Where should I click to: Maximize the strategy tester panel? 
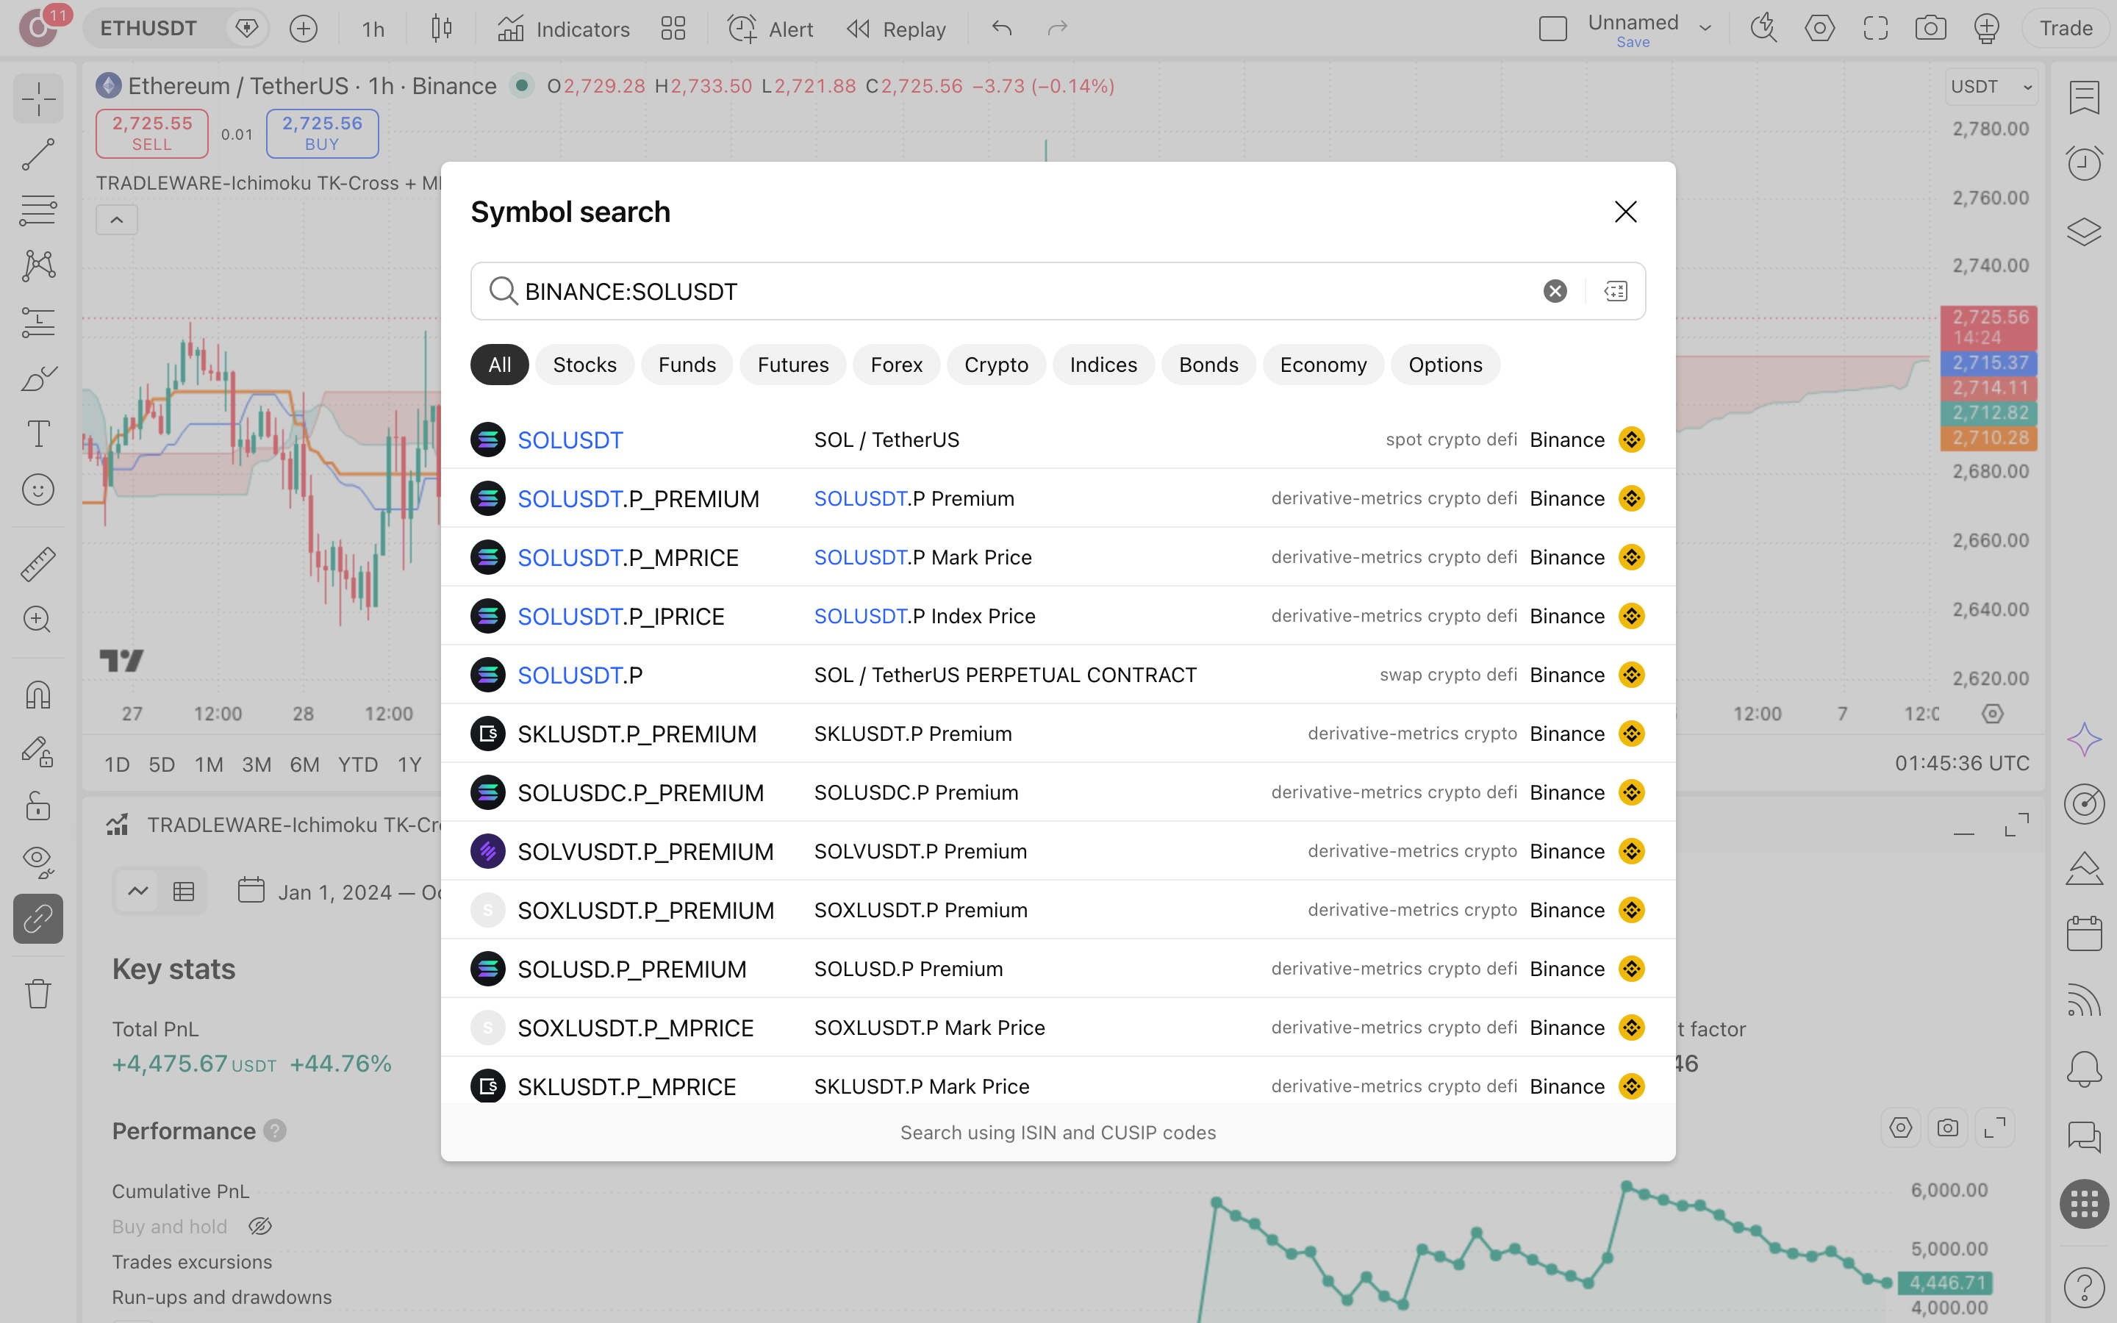pyautogui.click(x=2016, y=824)
